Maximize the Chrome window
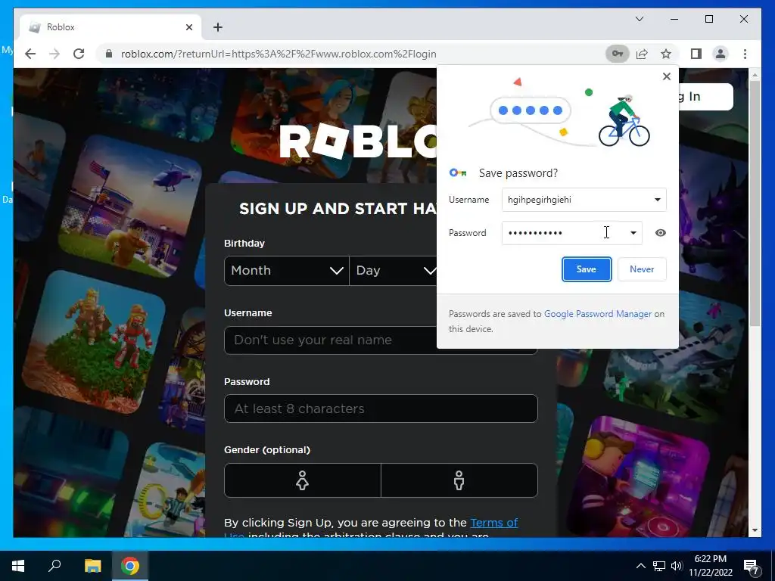Image resolution: width=775 pixels, height=581 pixels. point(708,19)
